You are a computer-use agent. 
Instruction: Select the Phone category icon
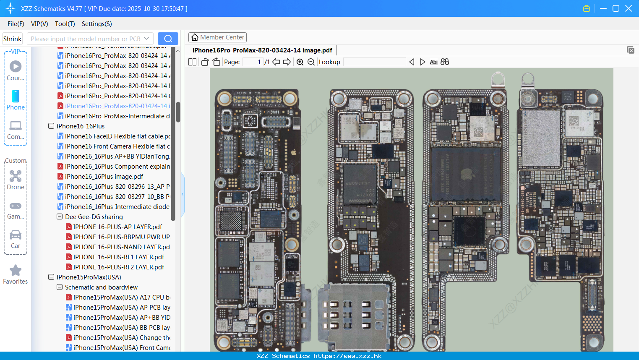pos(16,100)
